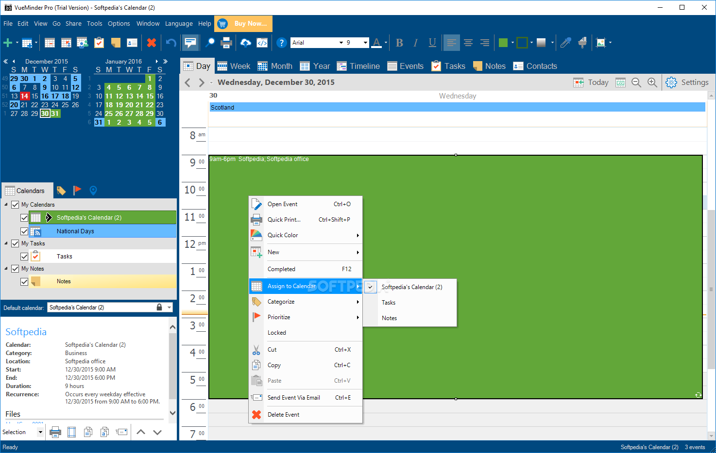
Task: Click the toolbar printer icon
Action: tap(226, 43)
